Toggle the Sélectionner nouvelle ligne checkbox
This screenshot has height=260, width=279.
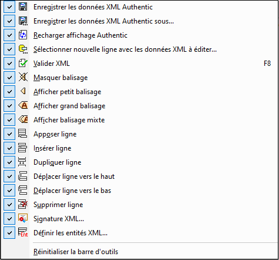click(x=9, y=49)
